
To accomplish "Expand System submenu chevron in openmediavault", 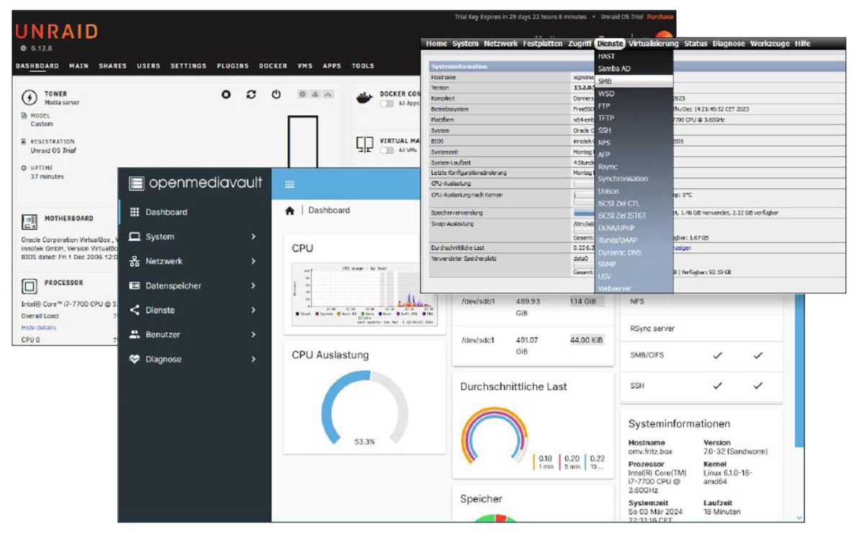I will [x=253, y=237].
